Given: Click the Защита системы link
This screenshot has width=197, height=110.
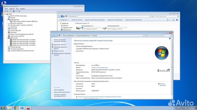Looking at the screenshot, I should coord(59,51).
